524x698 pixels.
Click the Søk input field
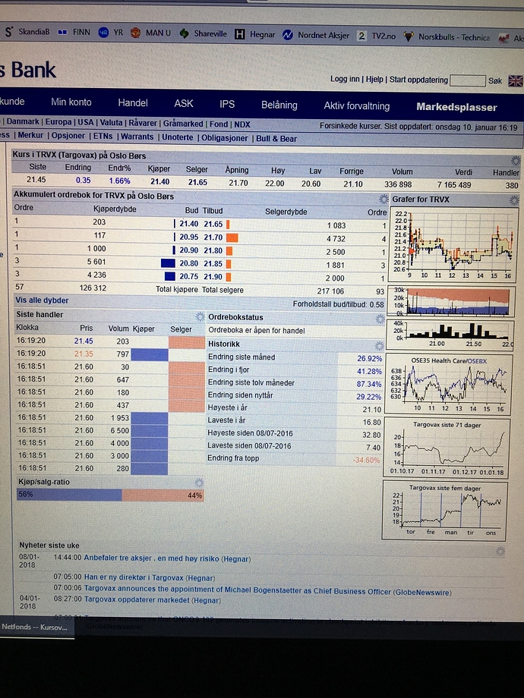tap(467, 80)
